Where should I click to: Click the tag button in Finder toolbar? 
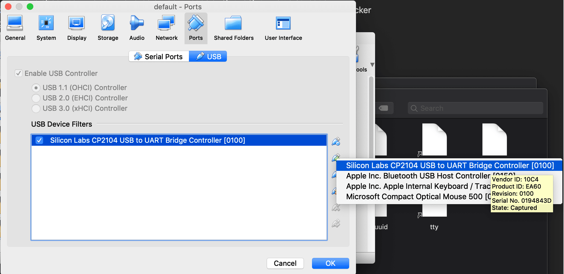click(x=384, y=108)
